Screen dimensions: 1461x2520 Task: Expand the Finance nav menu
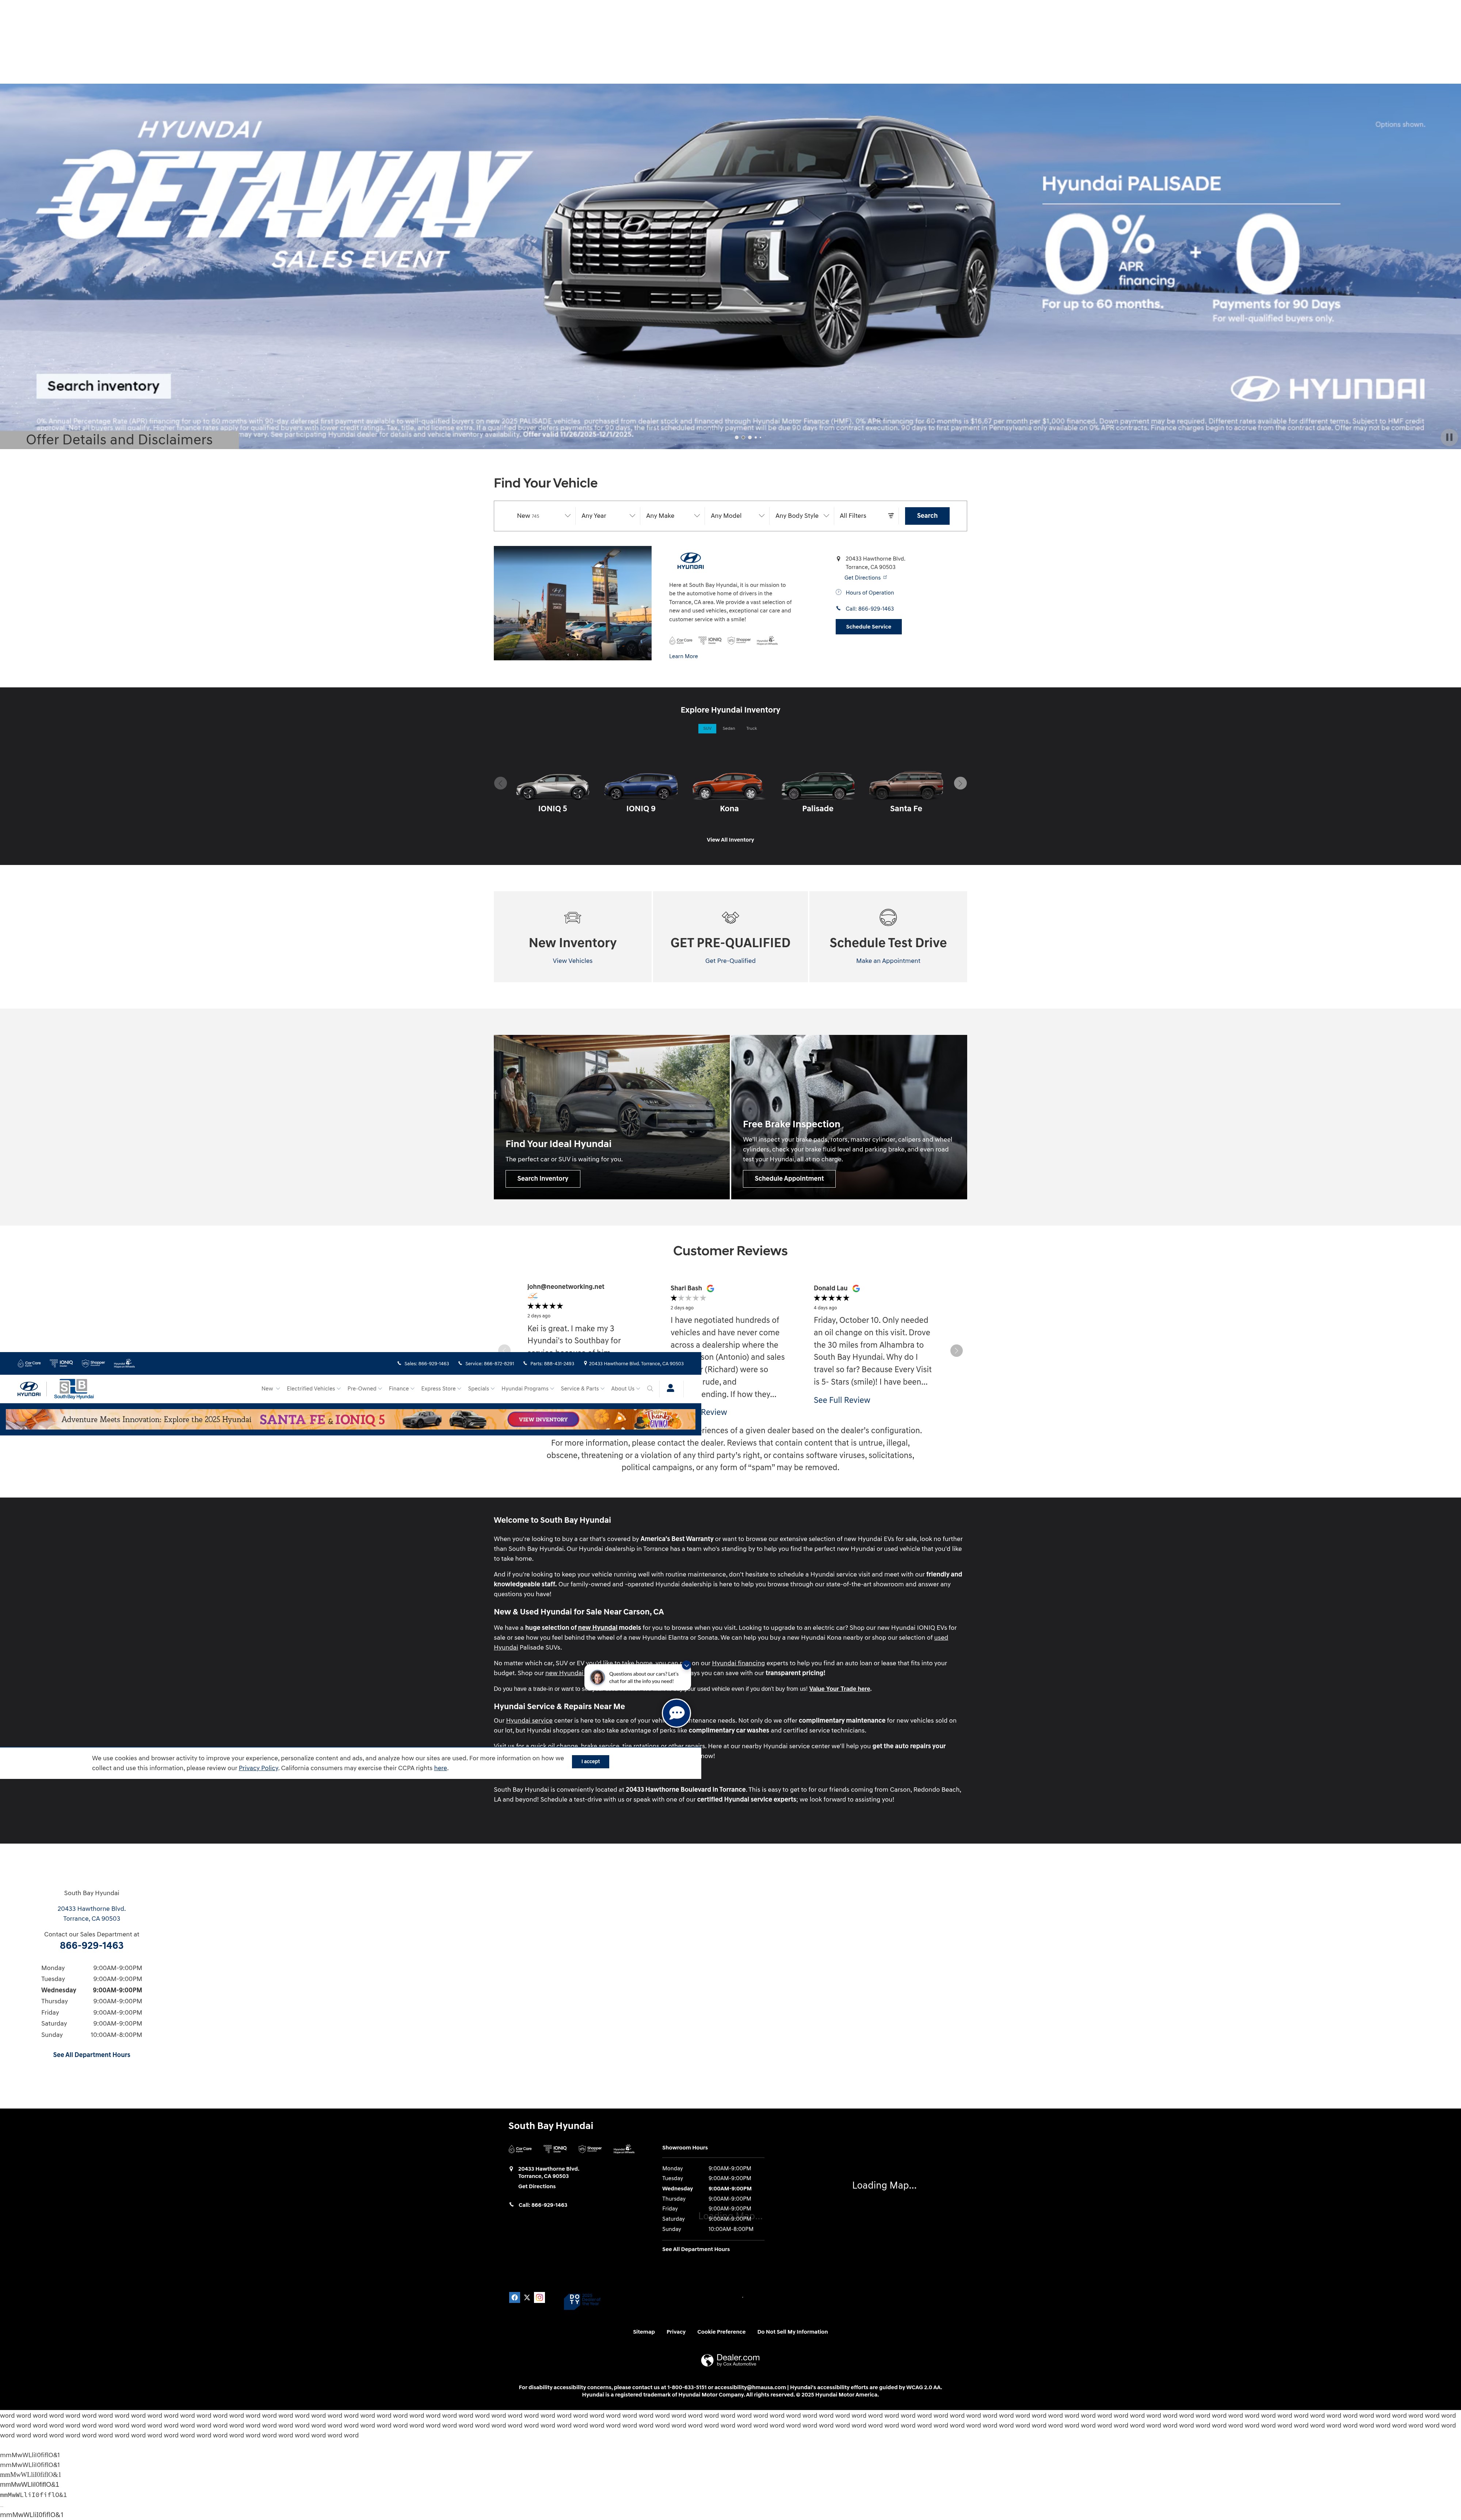tap(402, 1388)
